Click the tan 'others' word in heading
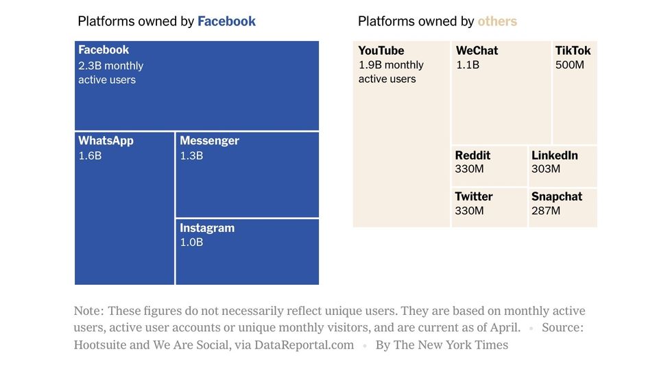Viewport: 672px width, 369px height. 497,21
